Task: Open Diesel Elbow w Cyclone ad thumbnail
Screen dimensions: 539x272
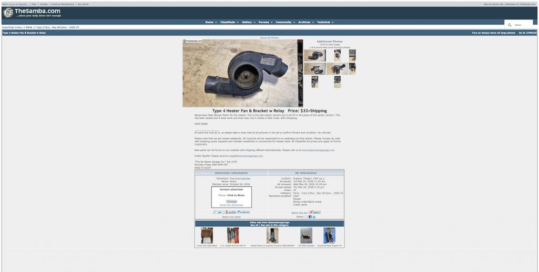Action: pyautogui.click(x=272, y=235)
